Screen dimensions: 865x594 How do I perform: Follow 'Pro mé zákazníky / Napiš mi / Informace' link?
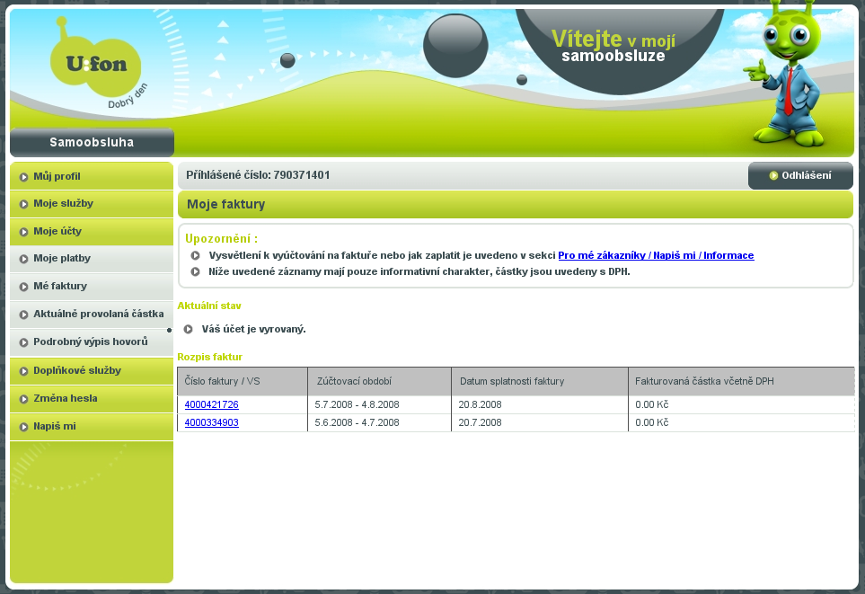(656, 255)
